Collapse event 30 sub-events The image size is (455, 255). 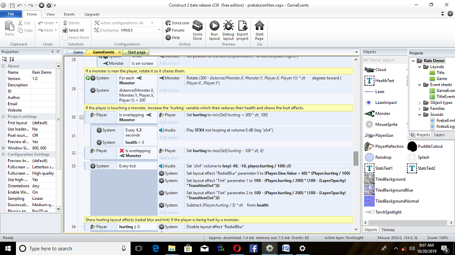pyautogui.click(x=81, y=117)
